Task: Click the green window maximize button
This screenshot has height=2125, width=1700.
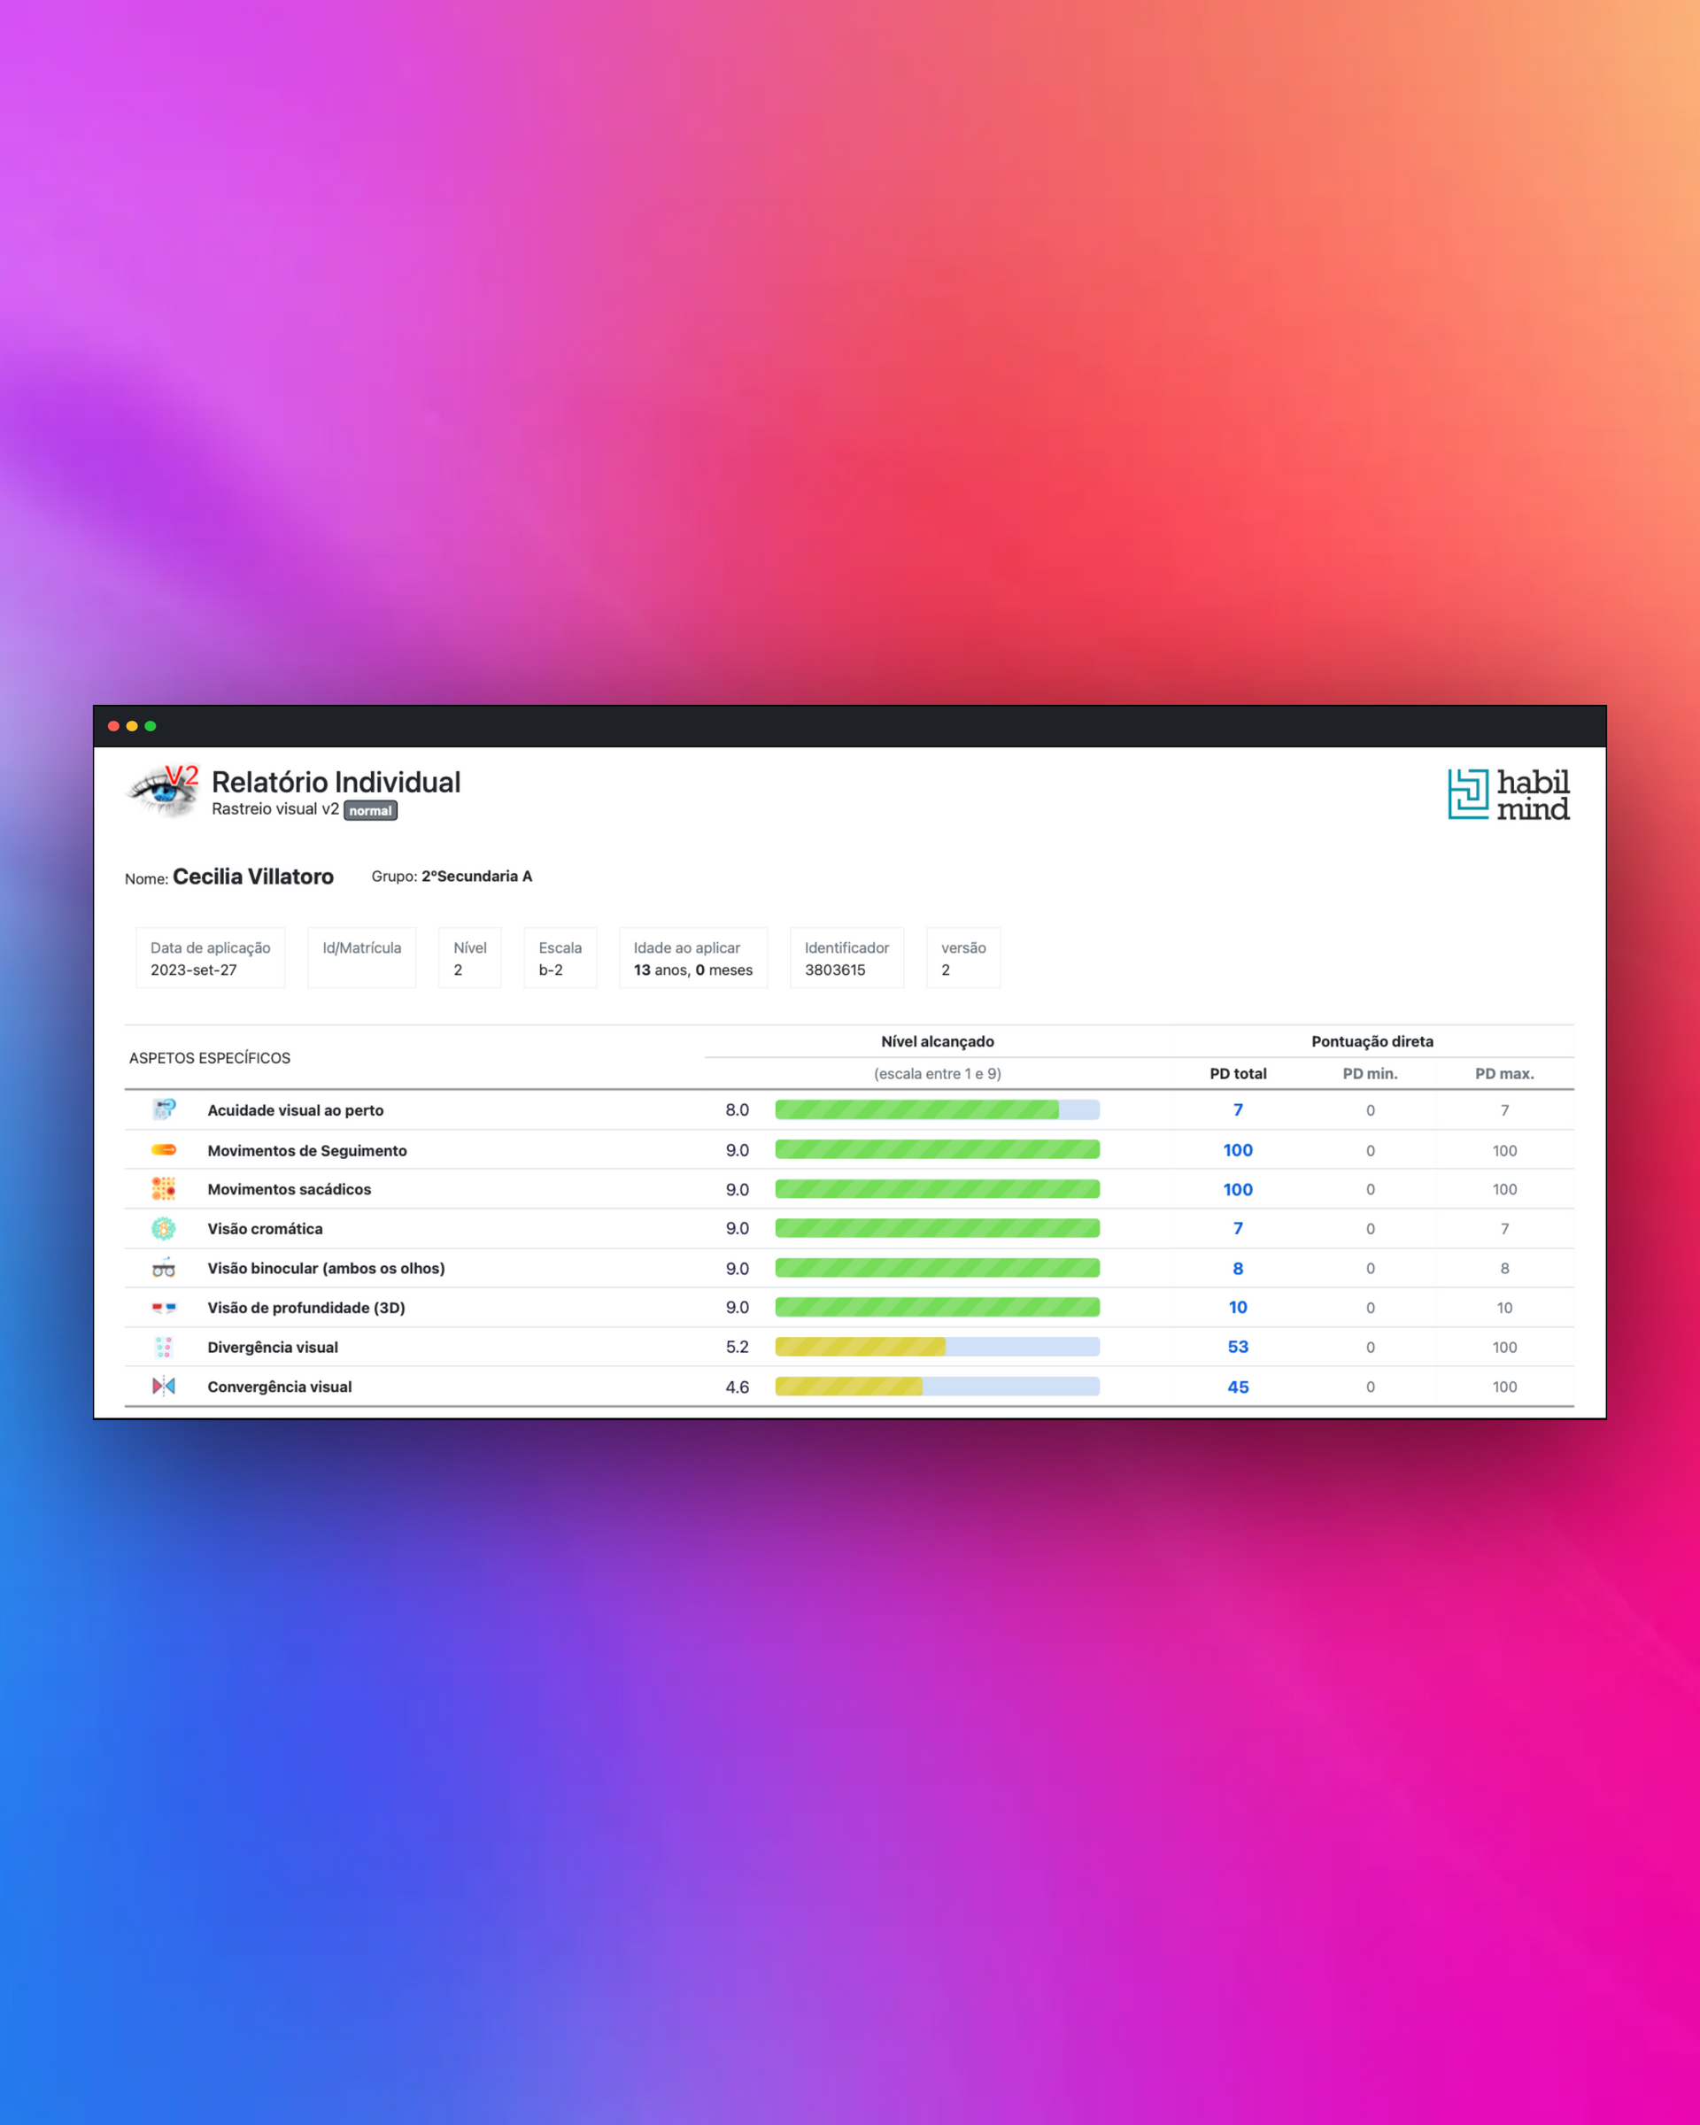Action: [151, 726]
